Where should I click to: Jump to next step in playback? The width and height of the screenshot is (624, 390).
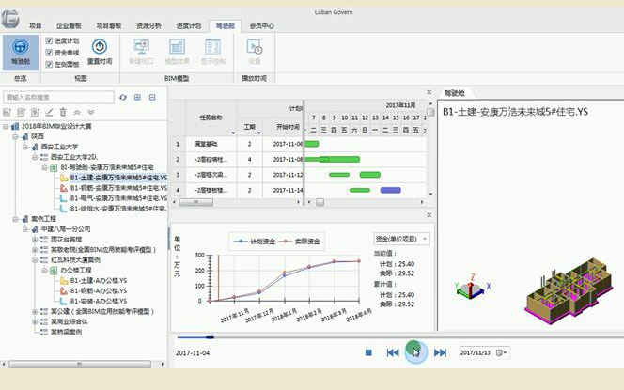(440, 352)
